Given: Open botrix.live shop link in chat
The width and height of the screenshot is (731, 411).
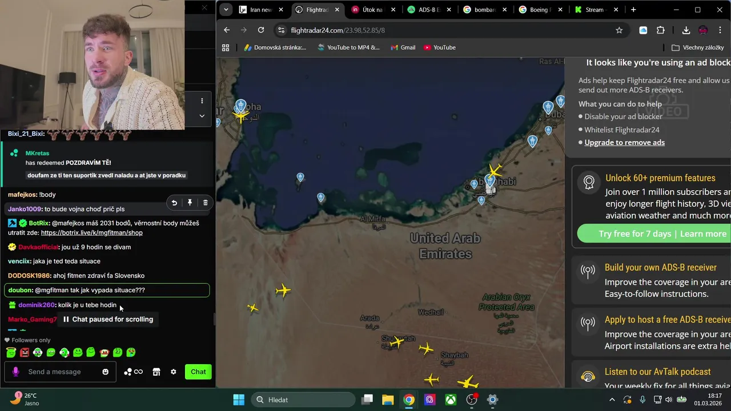Looking at the screenshot, I should 92,233.
